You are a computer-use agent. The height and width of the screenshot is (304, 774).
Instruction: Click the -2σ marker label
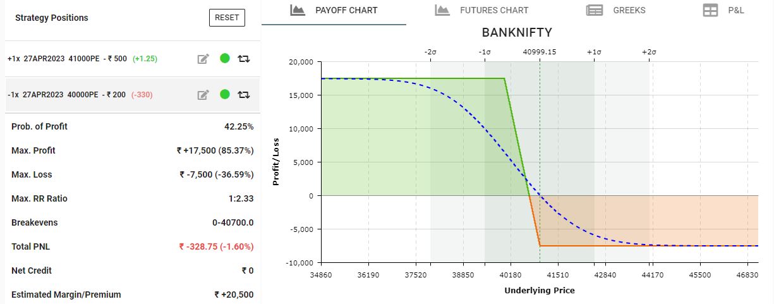click(x=430, y=52)
